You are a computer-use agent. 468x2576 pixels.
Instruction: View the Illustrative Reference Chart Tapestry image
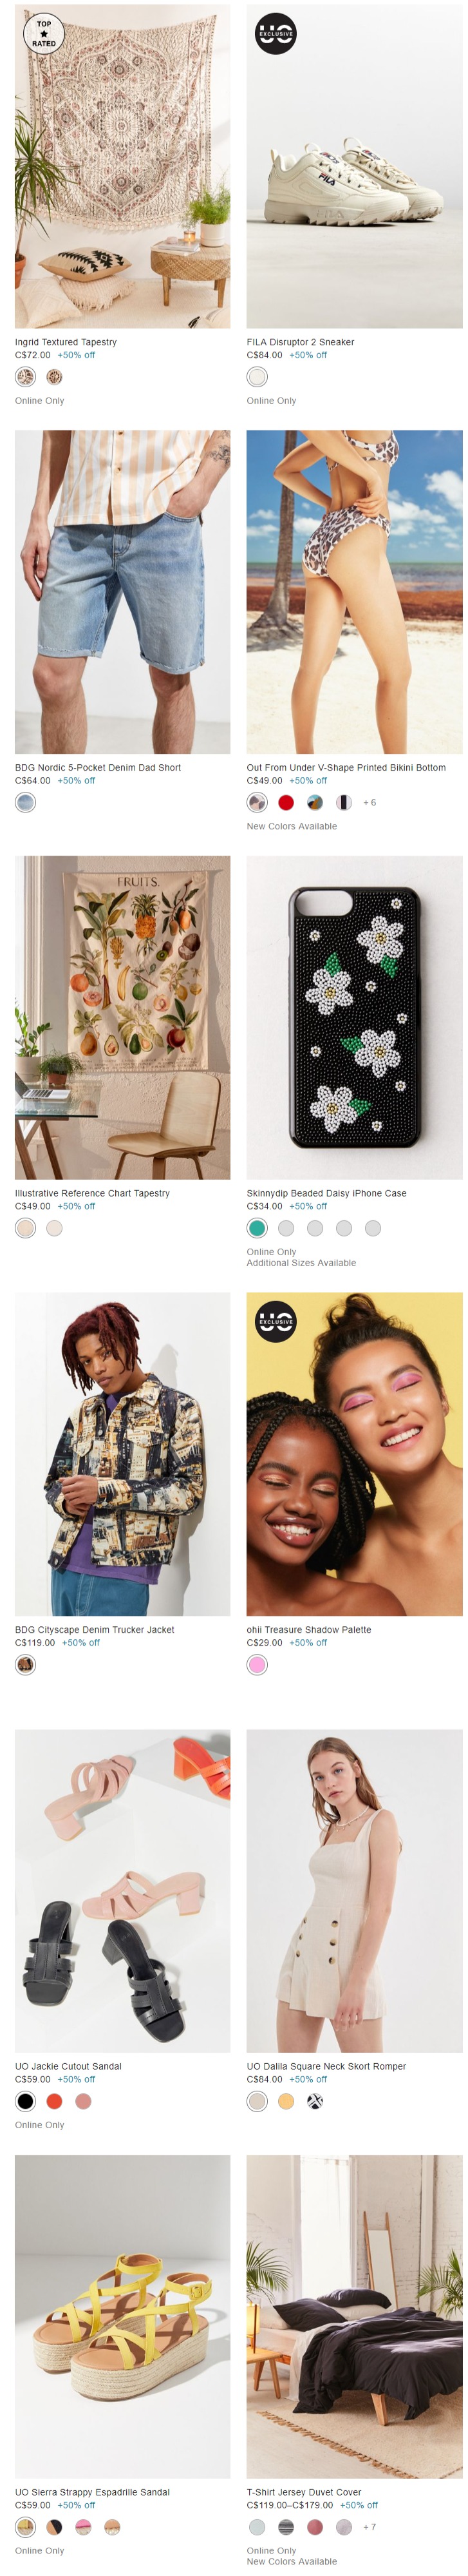(x=122, y=1017)
